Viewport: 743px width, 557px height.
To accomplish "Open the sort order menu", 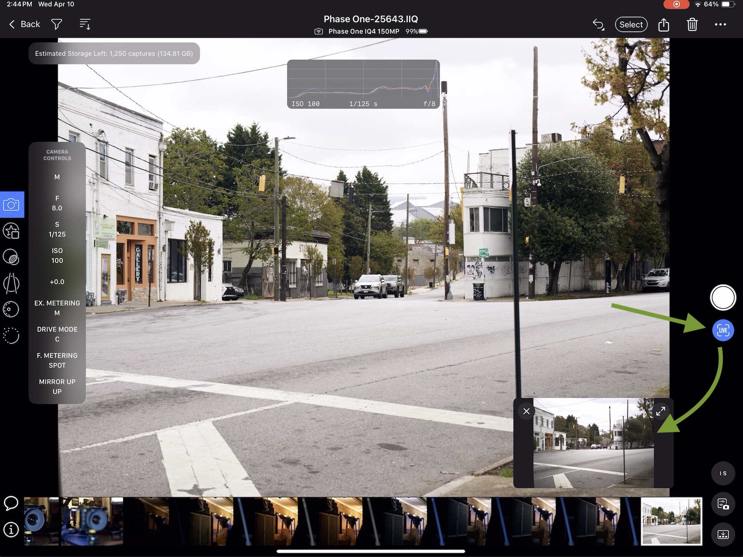I will (85, 24).
